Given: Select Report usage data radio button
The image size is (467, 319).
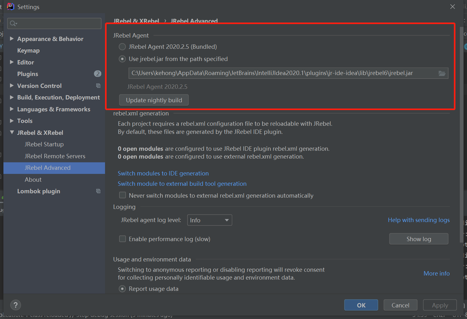Looking at the screenshot, I should click(x=122, y=289).
